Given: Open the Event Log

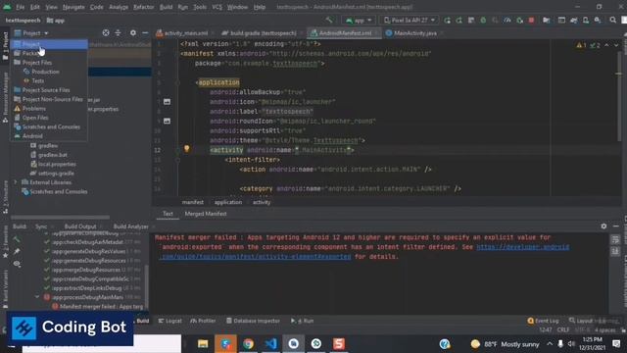Looking at the screenshot, I should coord(543,321).
